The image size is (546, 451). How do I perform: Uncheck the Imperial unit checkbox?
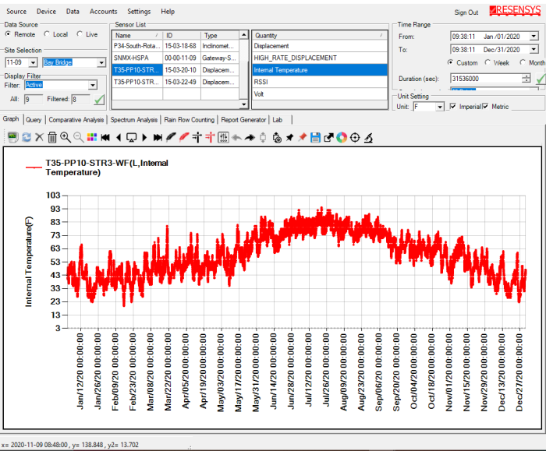454,107
